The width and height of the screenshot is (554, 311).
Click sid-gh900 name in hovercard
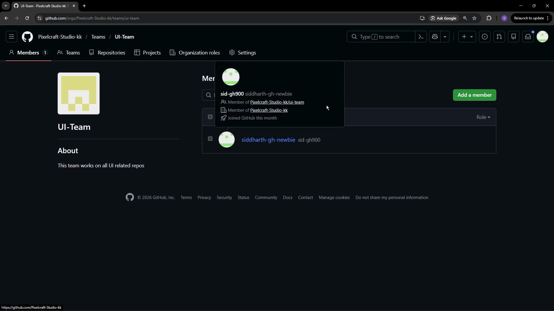(x=232, y=94)
